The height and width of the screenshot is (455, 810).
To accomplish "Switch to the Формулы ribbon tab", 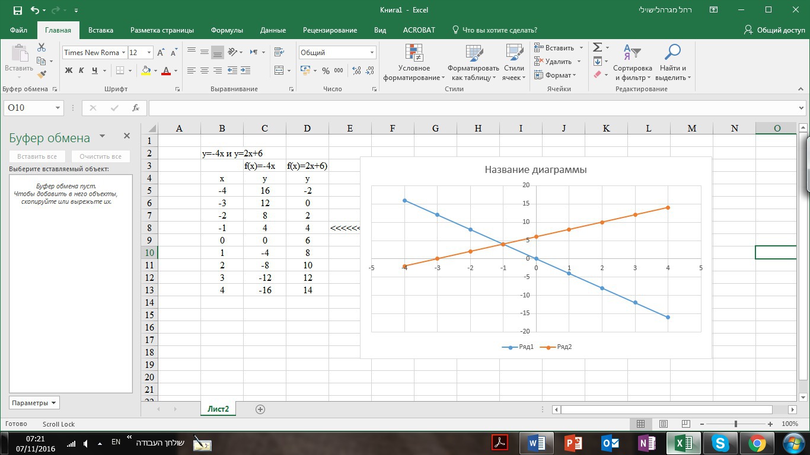I will [227, 30].
